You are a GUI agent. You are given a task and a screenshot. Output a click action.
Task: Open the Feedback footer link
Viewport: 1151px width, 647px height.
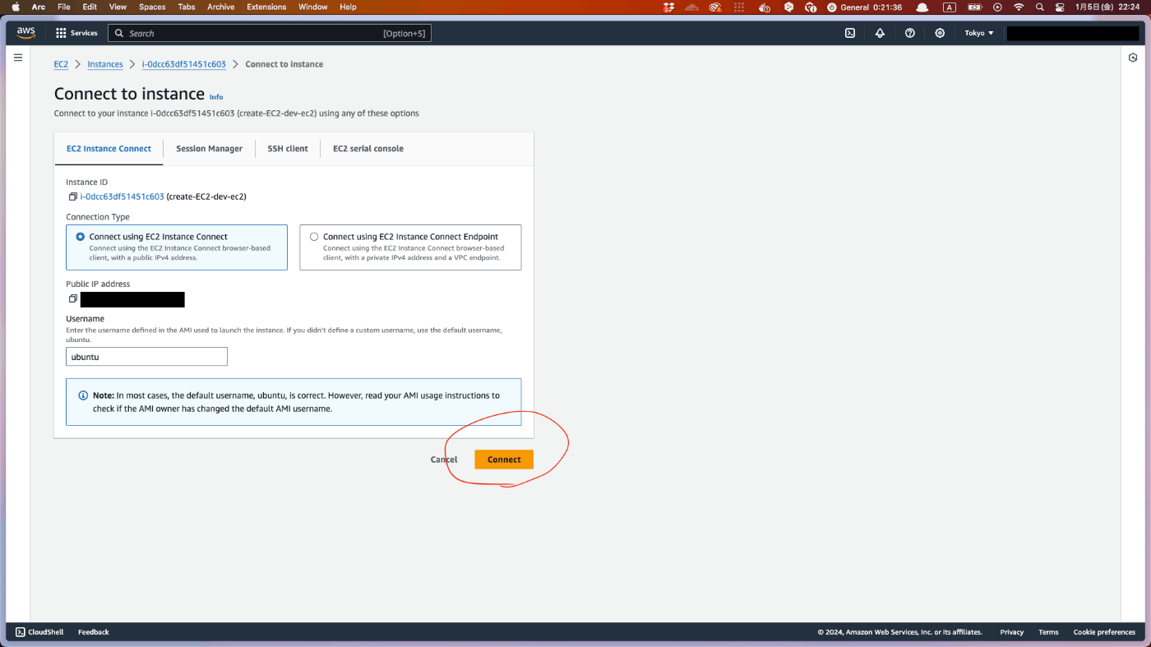point(94,632)
